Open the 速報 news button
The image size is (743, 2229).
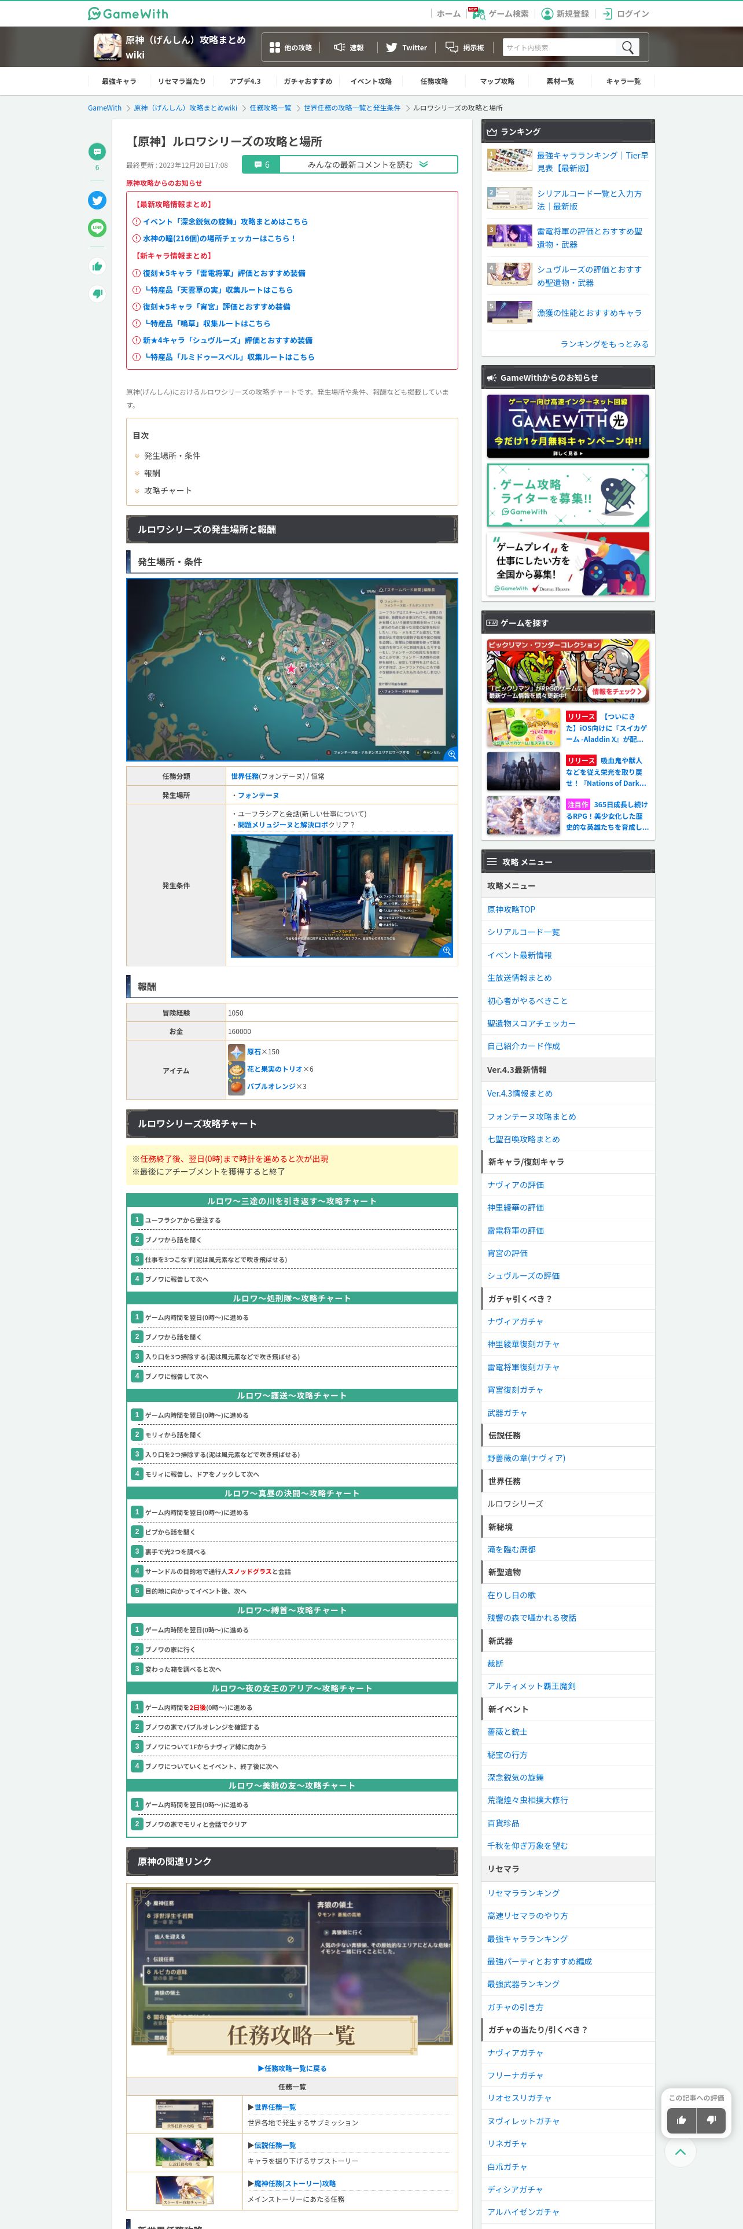point(348,47)
